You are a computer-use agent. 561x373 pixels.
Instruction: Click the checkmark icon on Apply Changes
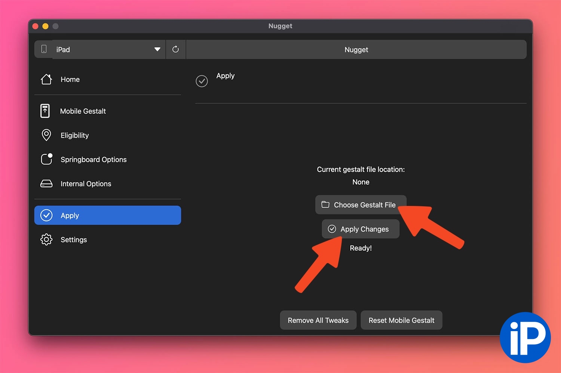(x=332, y=229)
